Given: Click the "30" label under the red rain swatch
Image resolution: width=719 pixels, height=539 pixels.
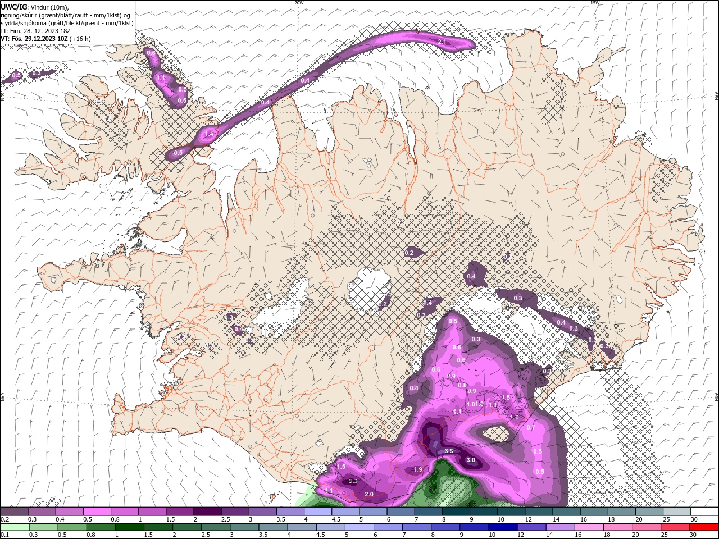Looking at the screenshot, I should pos(693,535).
